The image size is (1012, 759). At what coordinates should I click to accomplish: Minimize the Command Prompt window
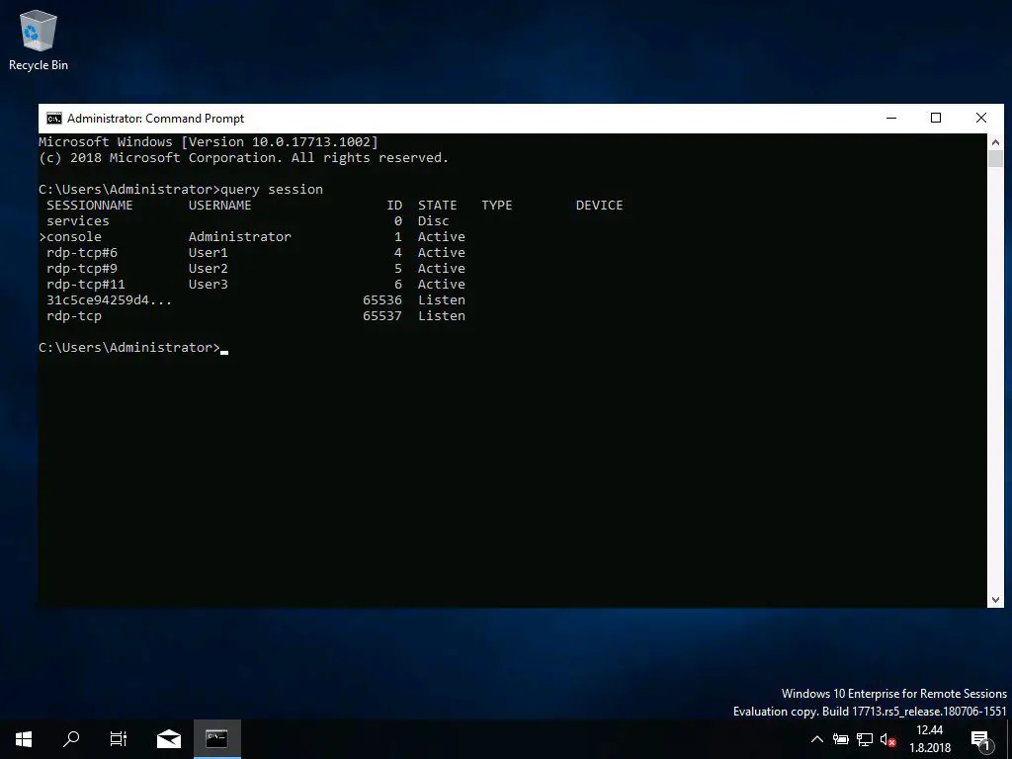pyautogui.click(x=891, y=119)
